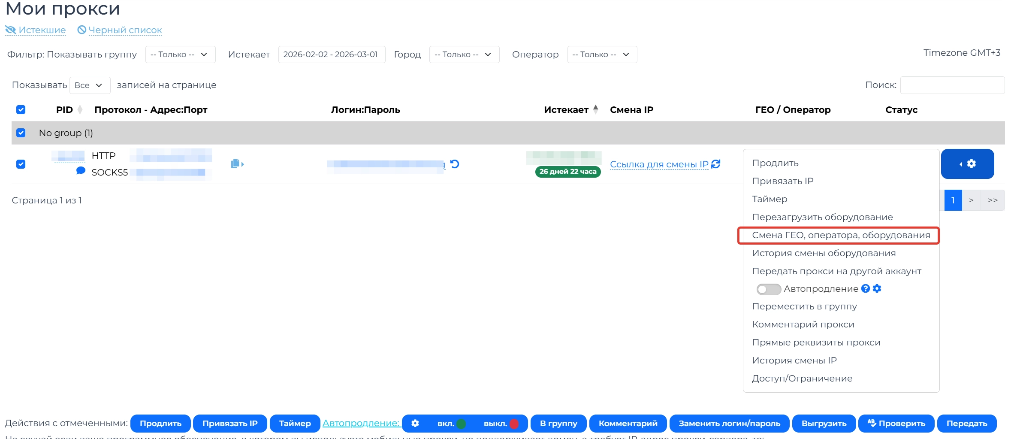Image resolution: width=1011 pixels, height=439 pixels.
Task: Click the regenerate login password icon
Action: (x=455, y=164)
